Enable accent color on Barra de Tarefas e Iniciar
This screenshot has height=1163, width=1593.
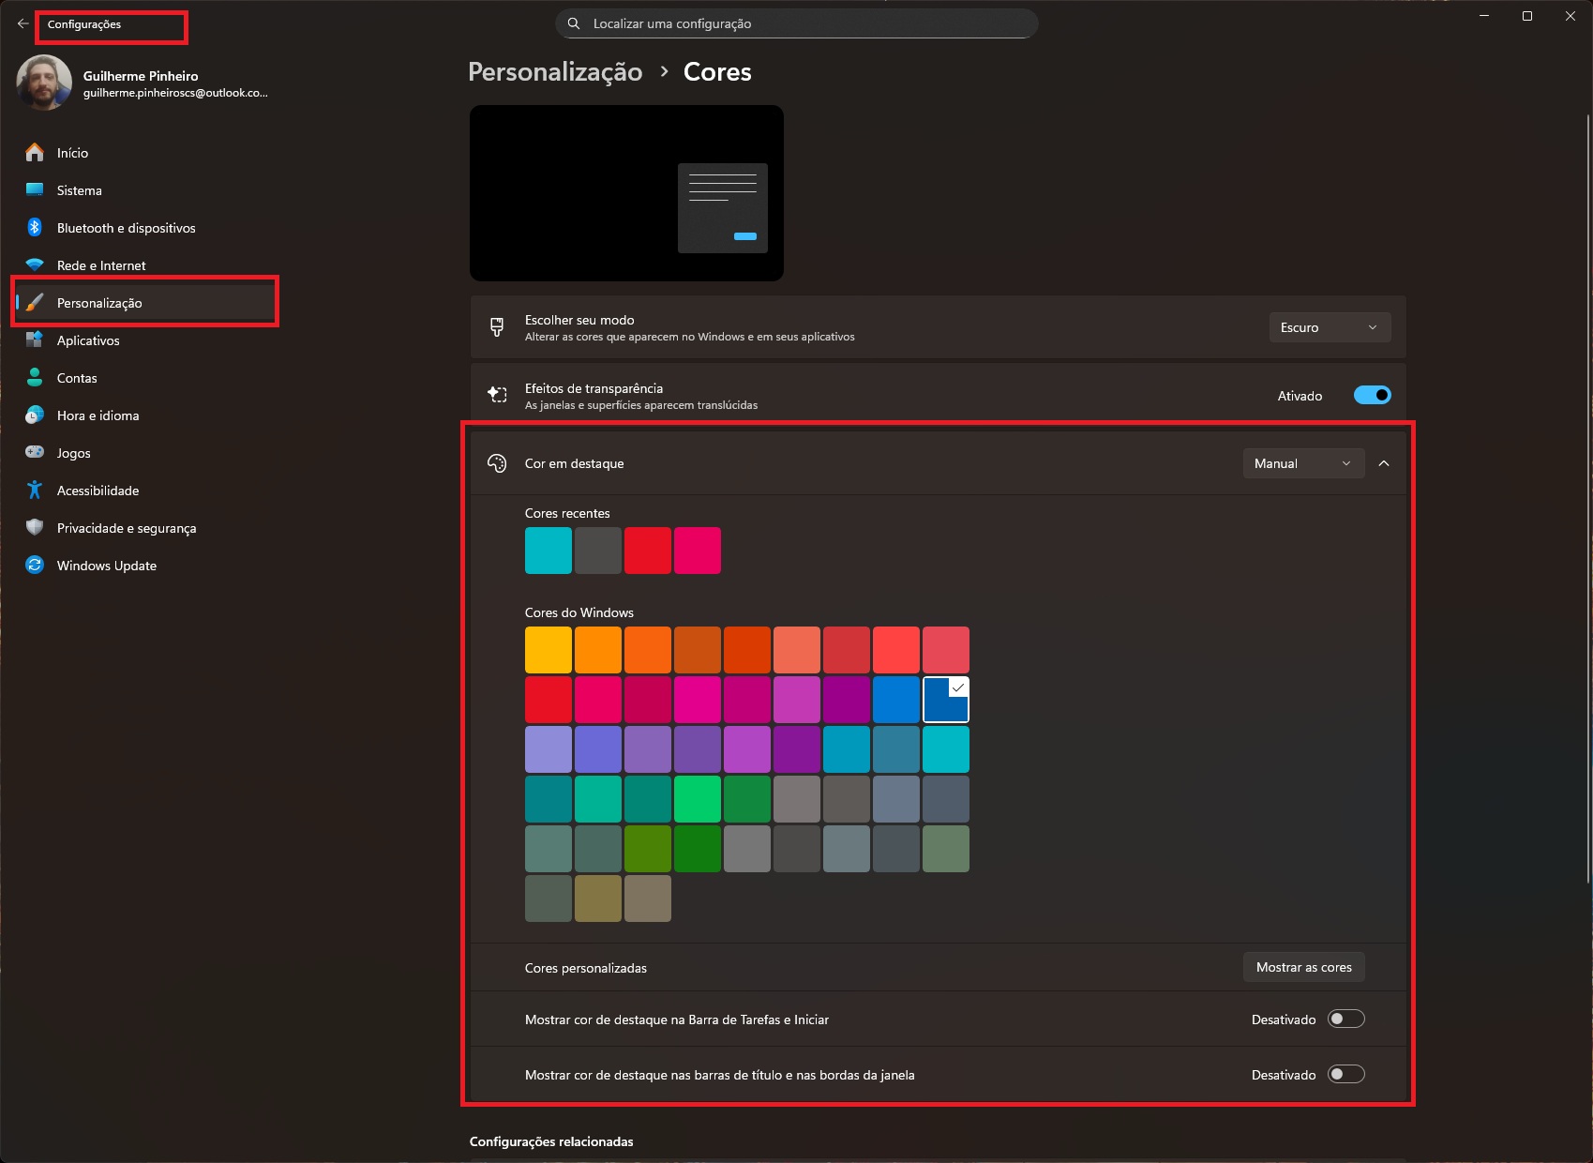1346,1019
